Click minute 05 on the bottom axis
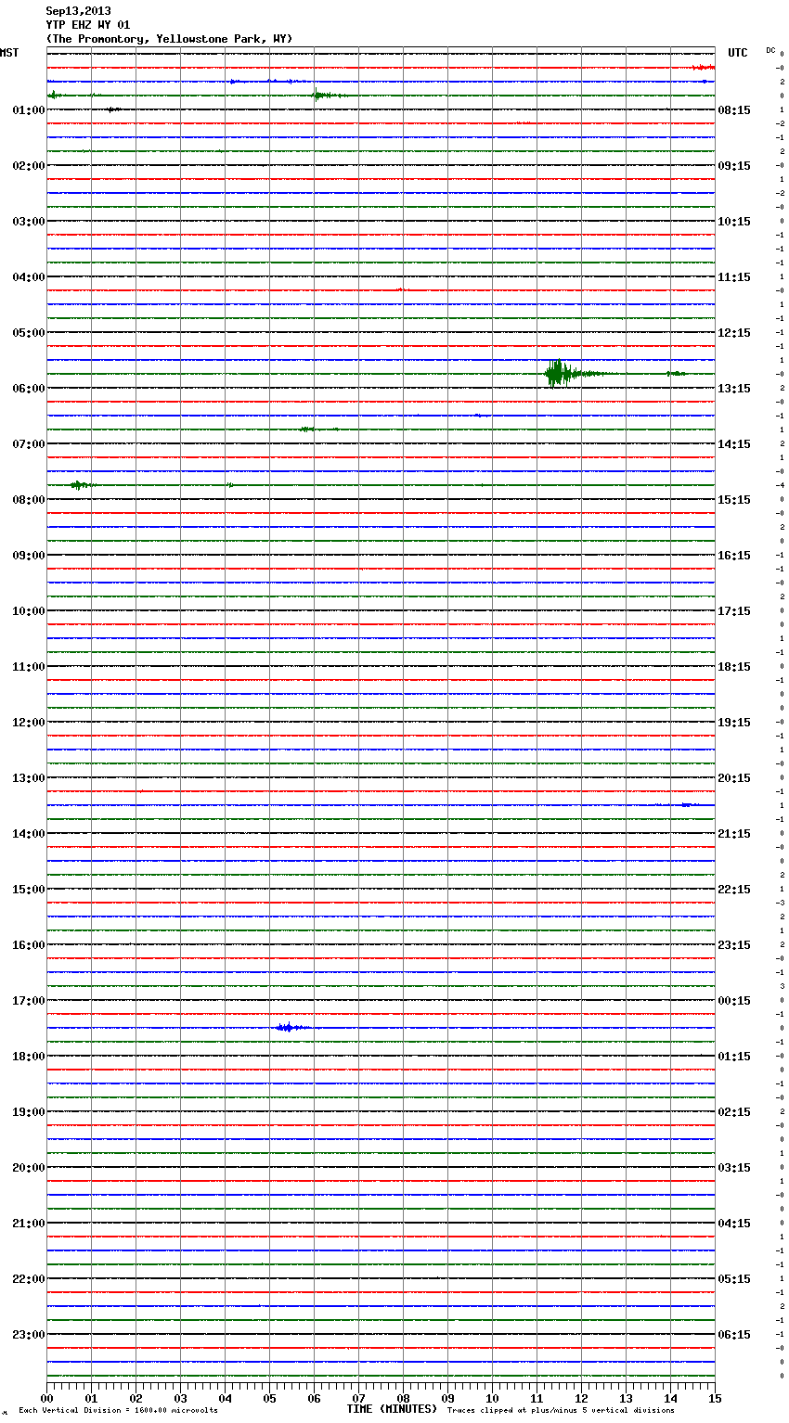Image resolution: width=789 pixels, height=1423 pixels. (269, 1398)
